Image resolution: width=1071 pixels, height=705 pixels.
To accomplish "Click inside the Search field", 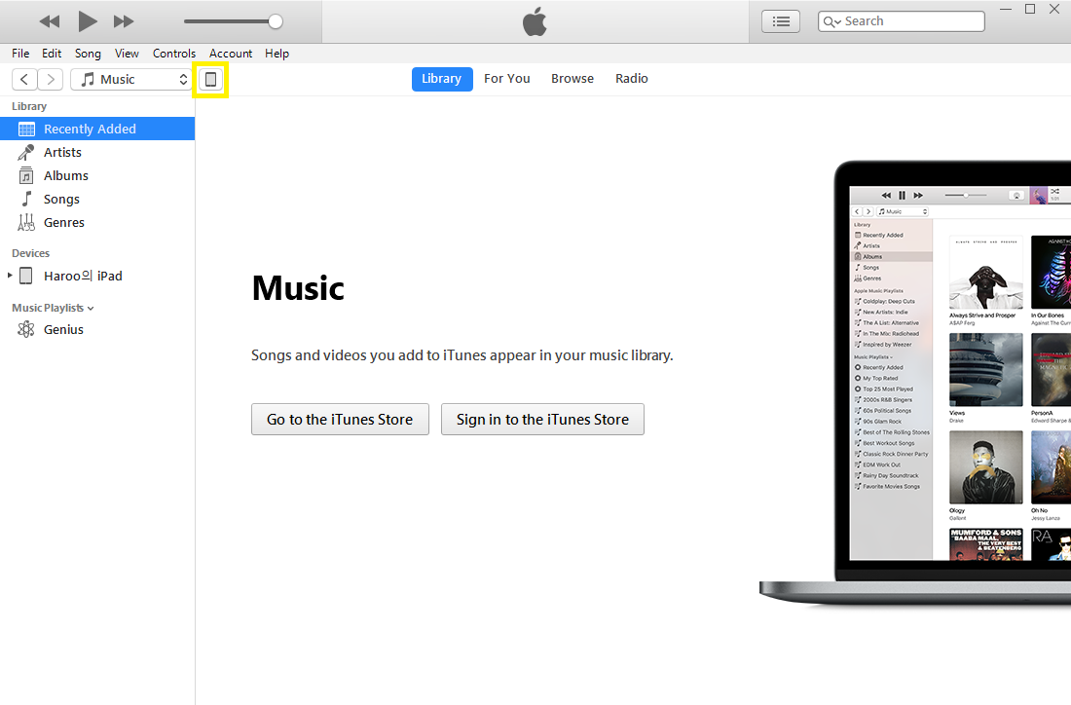I will (x=901, y=21).
